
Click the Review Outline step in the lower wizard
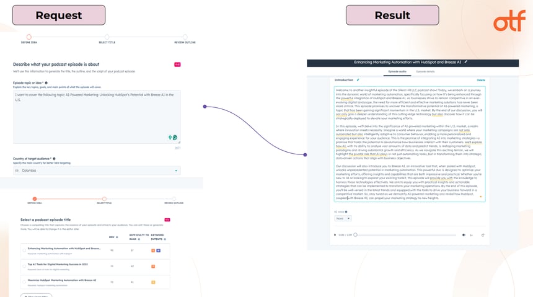click(174, 198)
